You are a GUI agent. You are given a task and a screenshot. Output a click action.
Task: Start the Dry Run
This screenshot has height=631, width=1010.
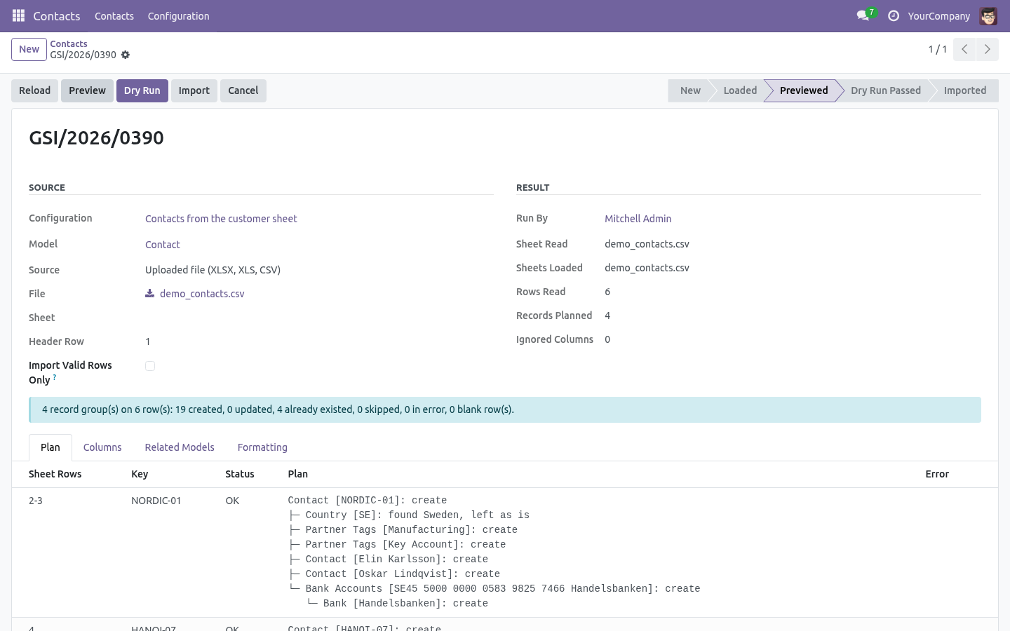coord(142,90)
